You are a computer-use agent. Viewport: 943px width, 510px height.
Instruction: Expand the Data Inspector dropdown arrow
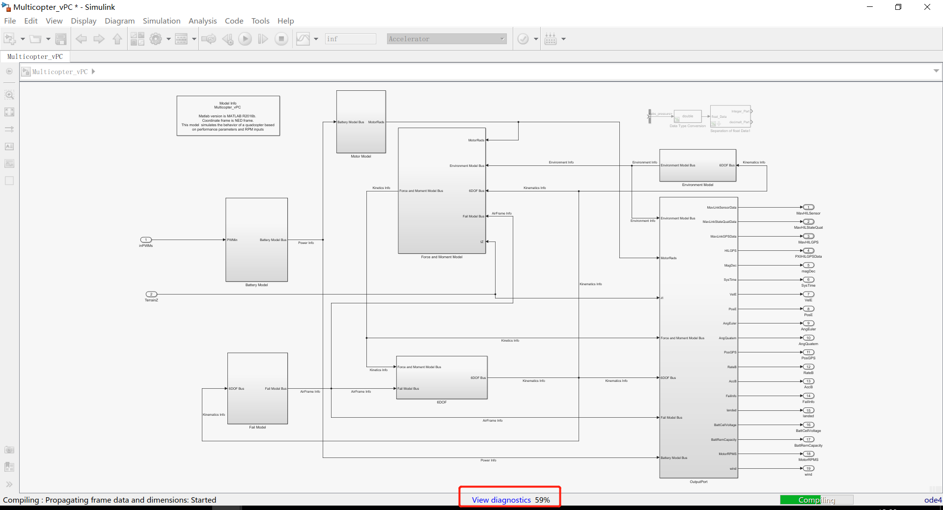[x=316, y=39]
